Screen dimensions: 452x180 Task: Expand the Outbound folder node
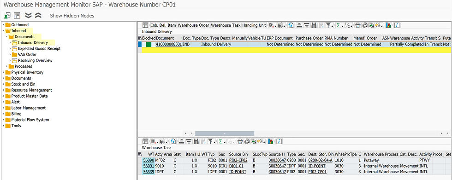click(x=4, y=25)
